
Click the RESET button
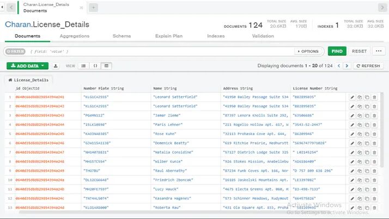click(x=359, y=51)
